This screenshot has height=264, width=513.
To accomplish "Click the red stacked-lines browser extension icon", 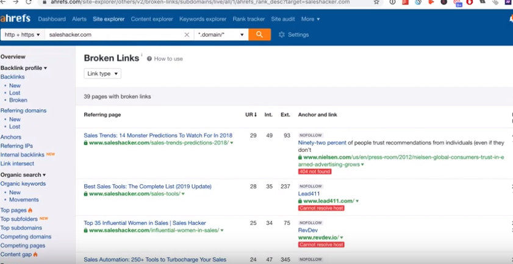I will point(406,2).
